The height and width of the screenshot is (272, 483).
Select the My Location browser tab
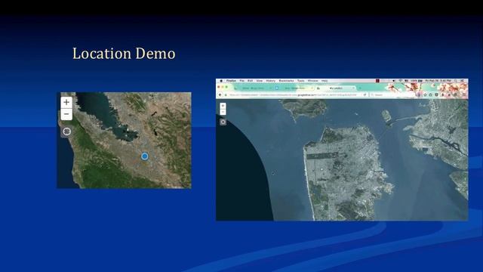tap(335, 88)
